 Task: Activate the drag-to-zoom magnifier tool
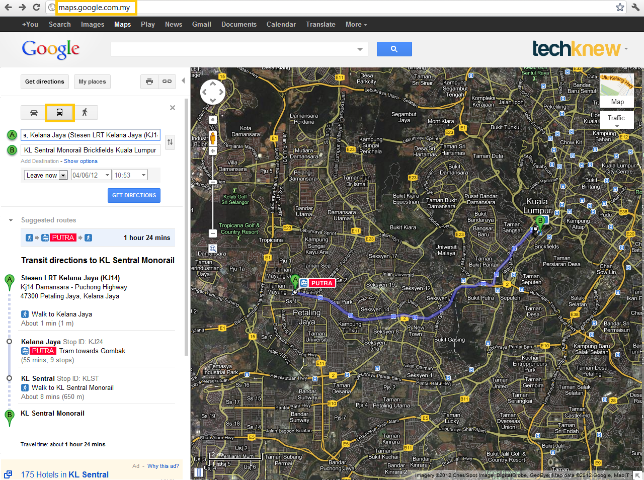pyautogui.click(x=213, y=249)
